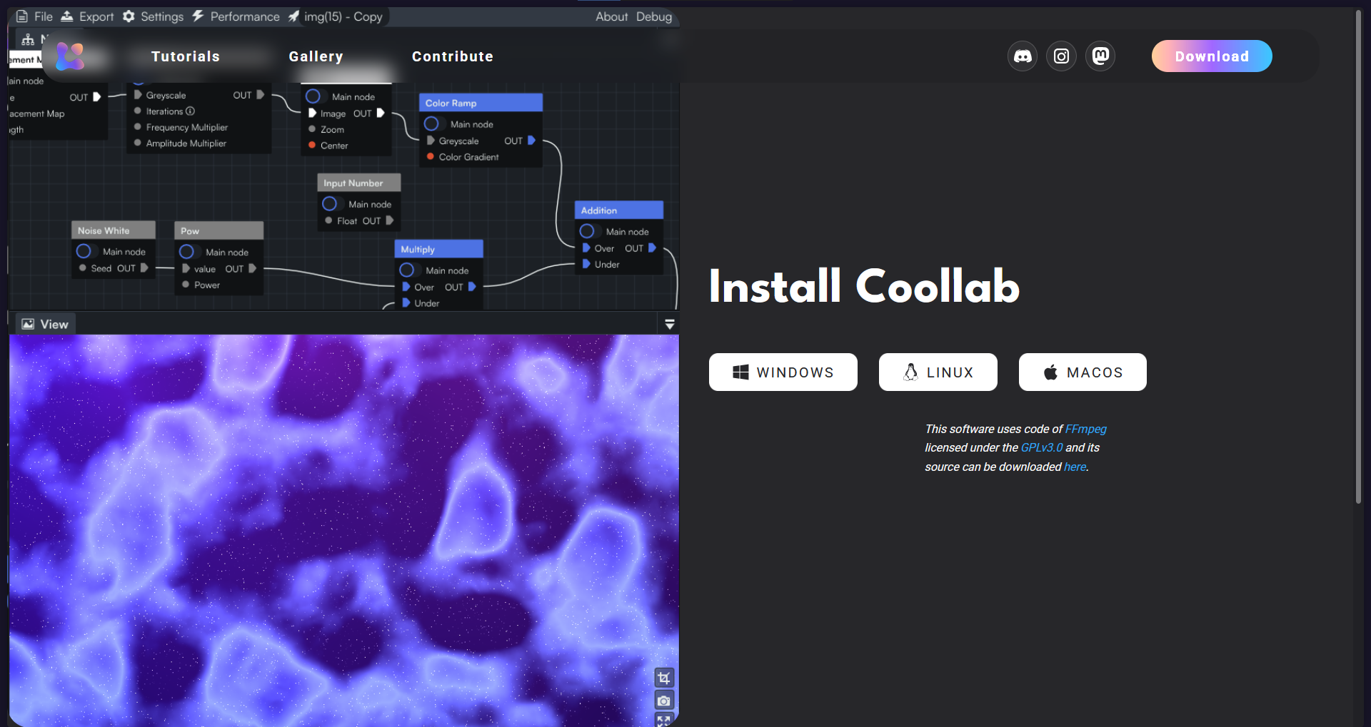Open the Settings menu
The width and height of the screenshot is (1371, 727).
pyautogui.click(x=153, y=16)
